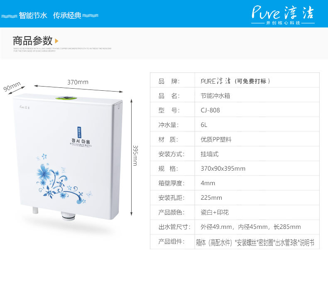
Task: Select the 商品参数 section heading
Action: click(32, 41)
